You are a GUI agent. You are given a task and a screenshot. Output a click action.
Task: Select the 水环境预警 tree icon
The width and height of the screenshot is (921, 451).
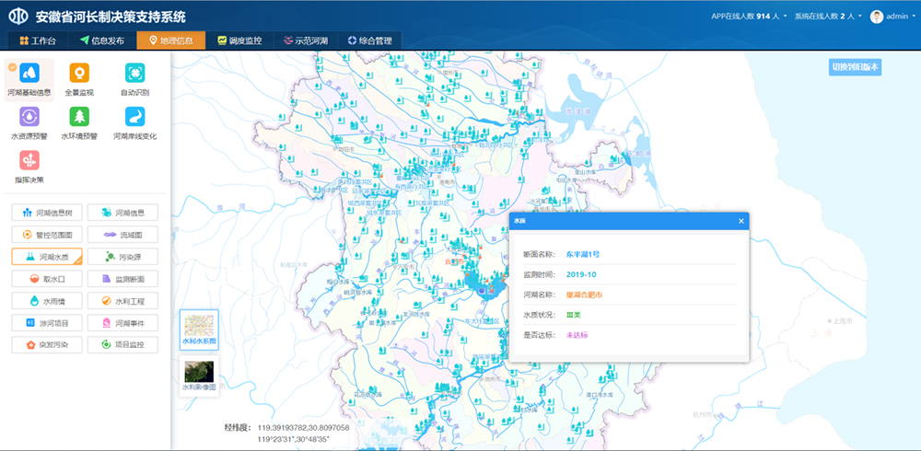coord(80,116)
